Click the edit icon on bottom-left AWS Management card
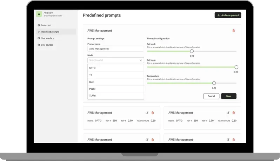This screenshot has width=280, height=161. (147, 140)
